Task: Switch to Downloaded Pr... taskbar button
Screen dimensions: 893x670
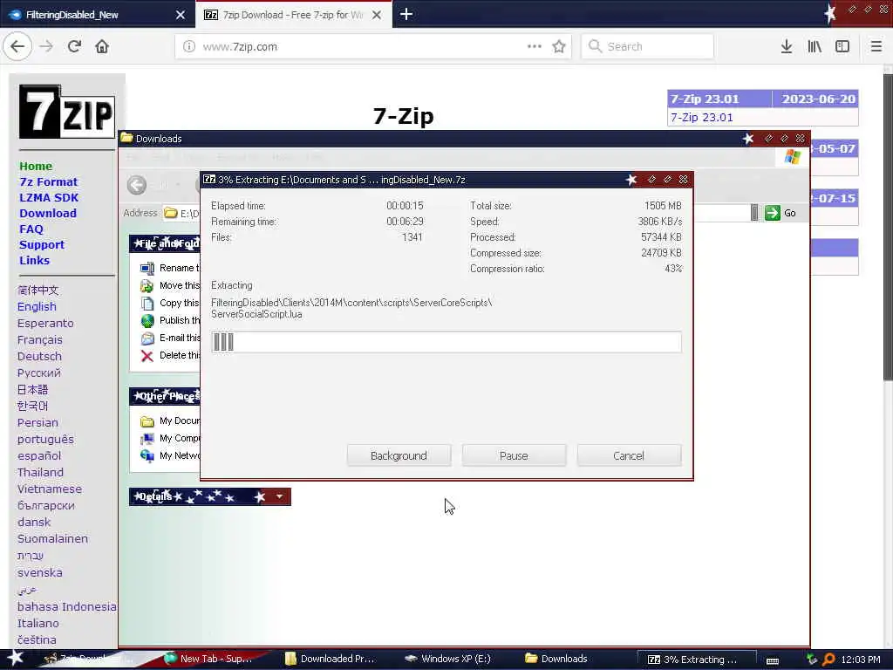Action: pyautogui.click(x=331, y=659)
